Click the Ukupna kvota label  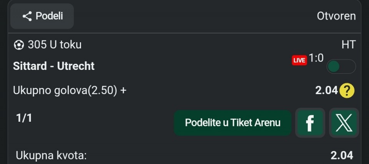click(x=51, y=156)
